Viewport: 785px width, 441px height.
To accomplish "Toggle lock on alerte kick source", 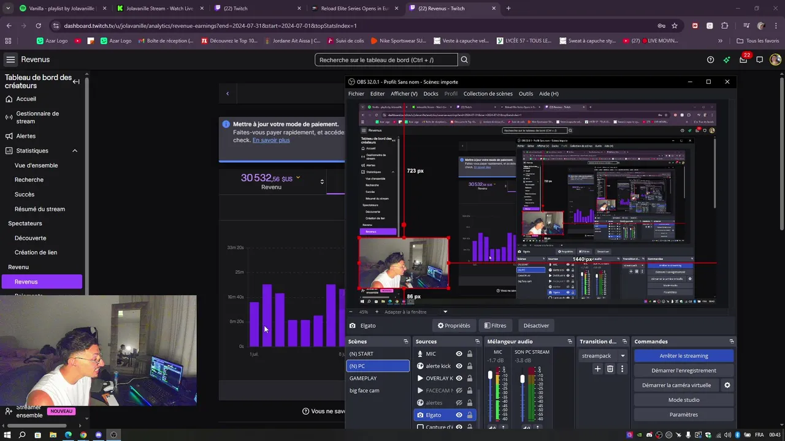I will tap(470, 366).
